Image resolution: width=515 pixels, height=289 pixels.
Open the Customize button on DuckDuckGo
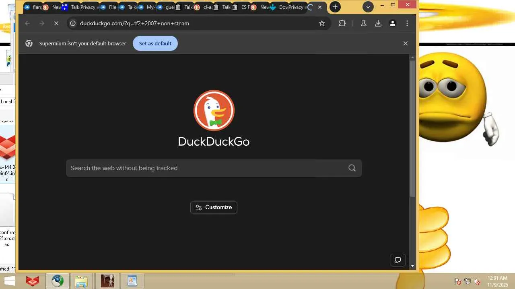214,208
